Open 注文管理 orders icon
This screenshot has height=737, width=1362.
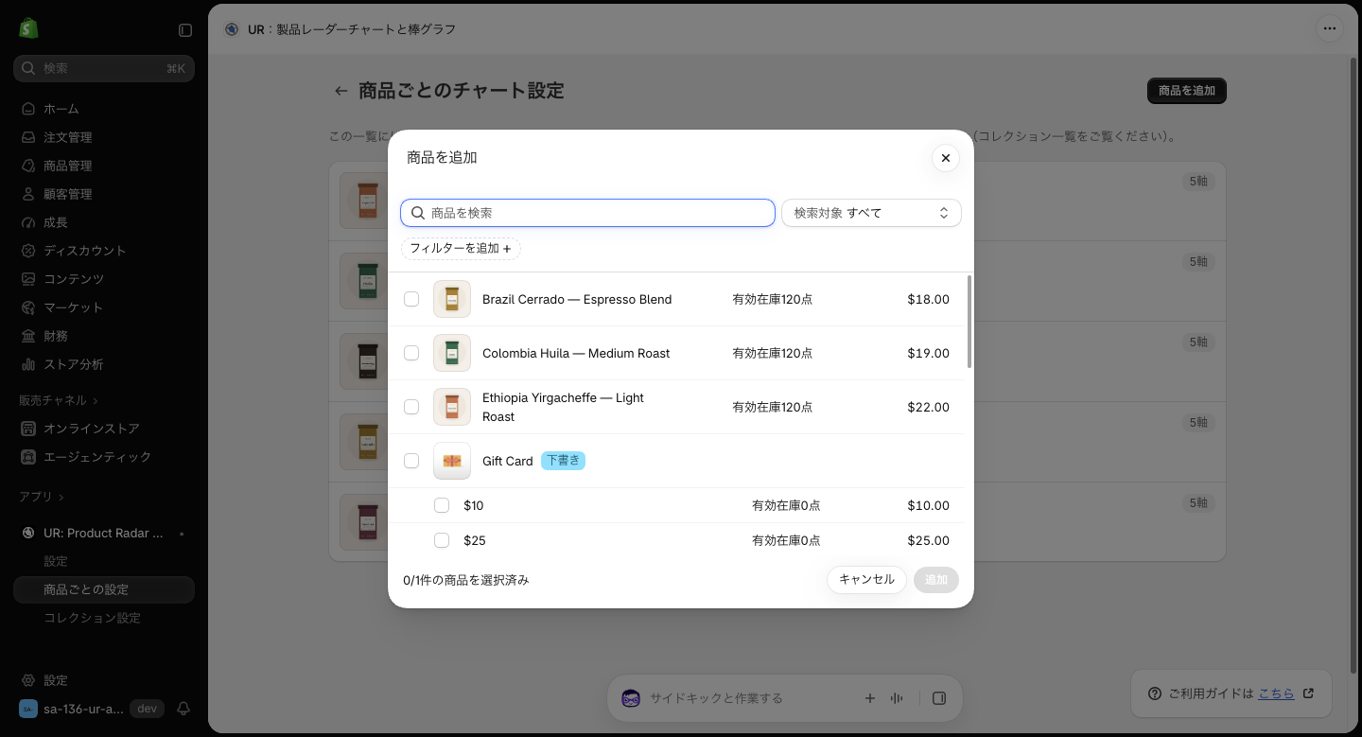(28, 137)
